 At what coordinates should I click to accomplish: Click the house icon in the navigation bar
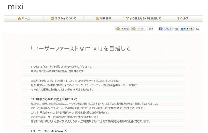[x=19, y=18]
